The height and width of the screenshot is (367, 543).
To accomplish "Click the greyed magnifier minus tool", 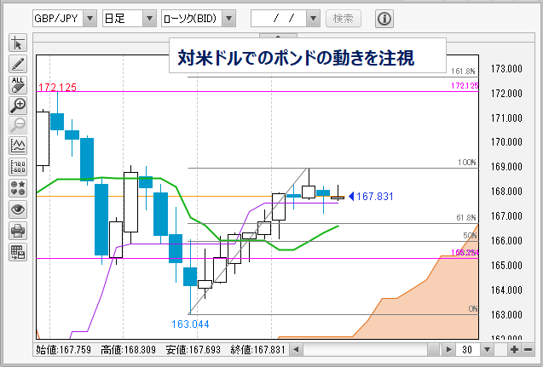I will point(18,125).
